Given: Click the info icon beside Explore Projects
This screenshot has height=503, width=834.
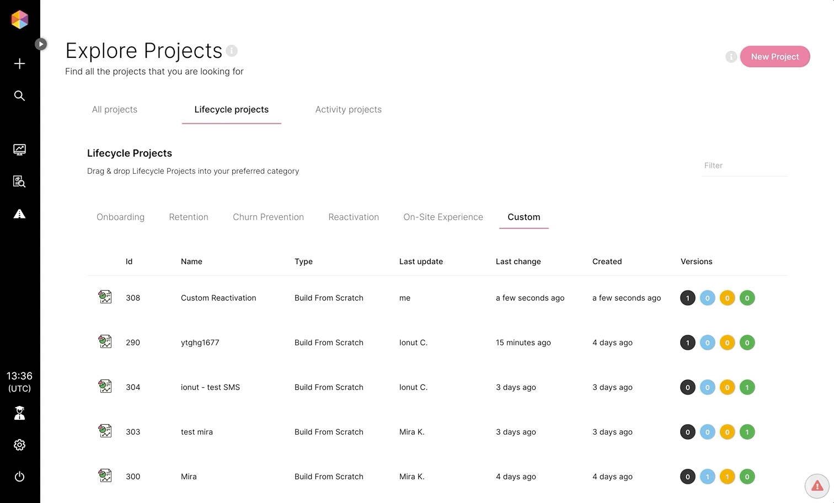Looking at the screenshot, I should [x=232, y=51].
